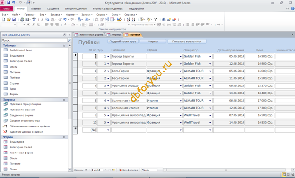The height and width of the screenshot is (178, 295).
Task: Click the Relationships diagram icon
Action: (107, 19)
